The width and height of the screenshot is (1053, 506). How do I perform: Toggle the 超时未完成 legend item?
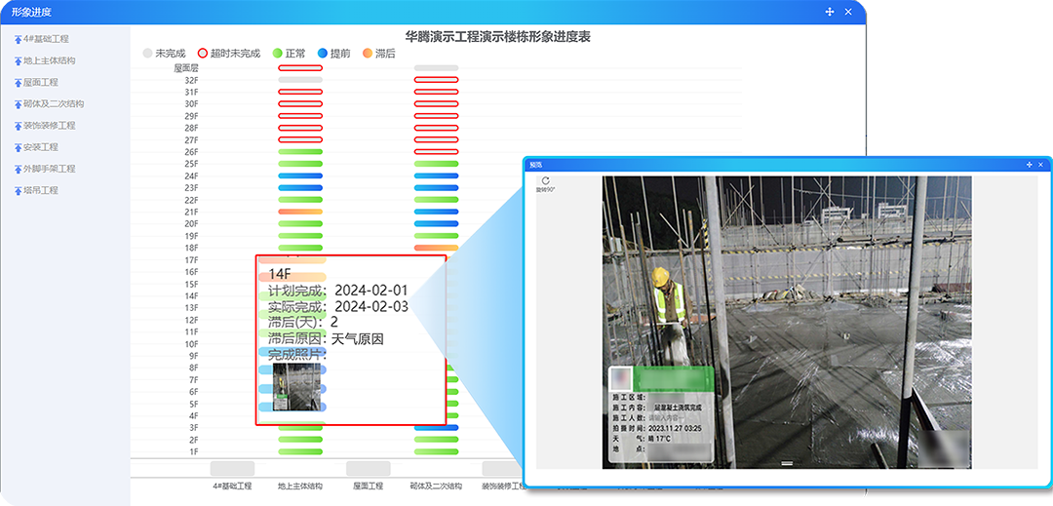click(228, 53)
